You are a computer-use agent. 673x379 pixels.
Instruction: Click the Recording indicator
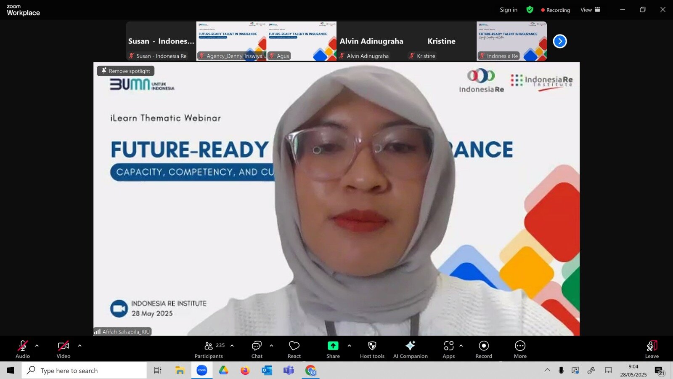click(555, 10)
